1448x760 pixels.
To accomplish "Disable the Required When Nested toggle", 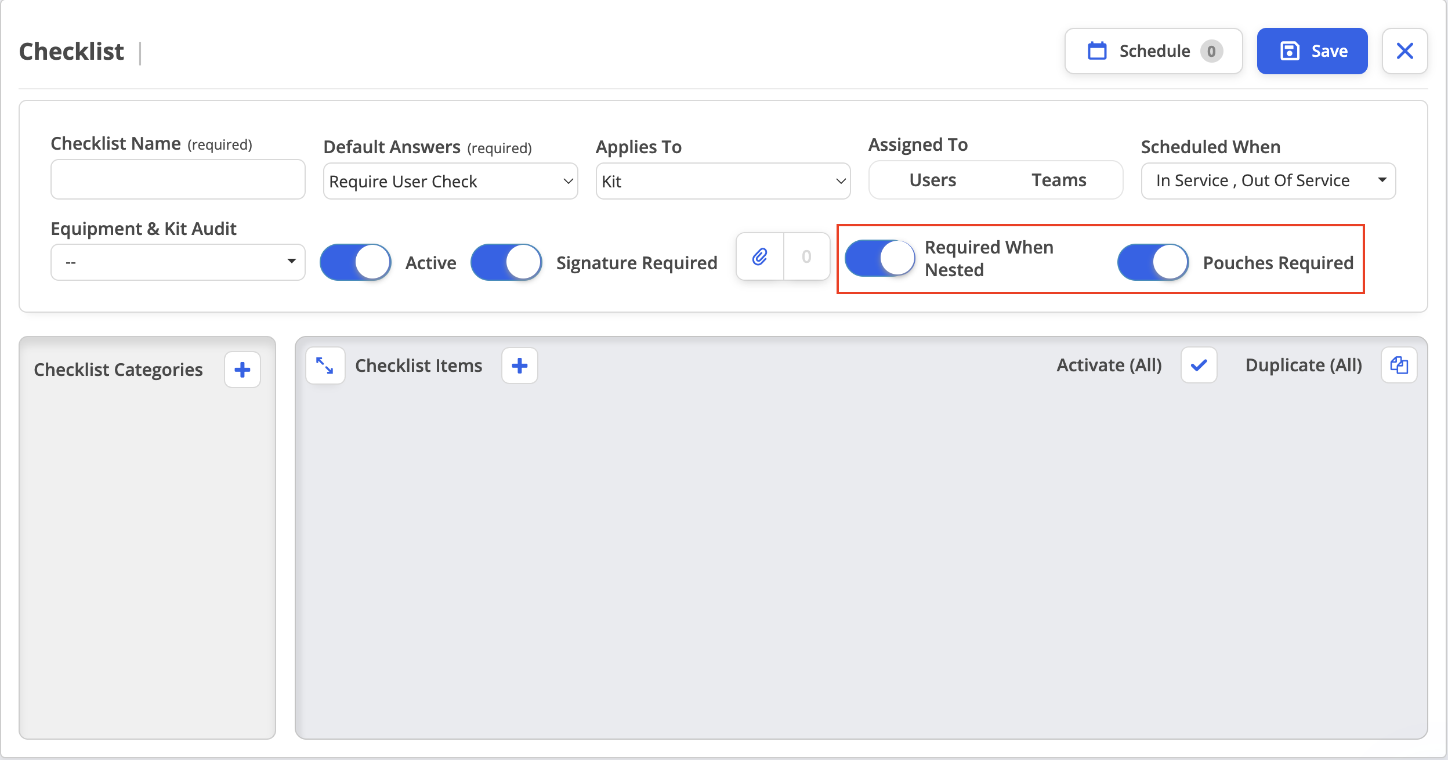I will click(x=880, y=258).
